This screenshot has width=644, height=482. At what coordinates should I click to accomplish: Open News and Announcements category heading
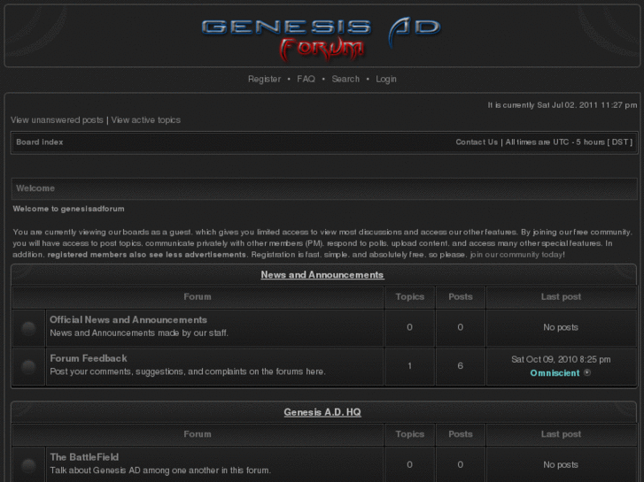pos(322,274)
